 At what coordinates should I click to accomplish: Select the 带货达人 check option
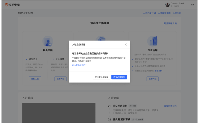click(x=33, y=59)
